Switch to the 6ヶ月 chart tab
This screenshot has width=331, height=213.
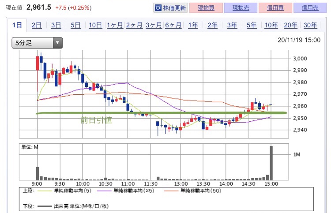173,25
